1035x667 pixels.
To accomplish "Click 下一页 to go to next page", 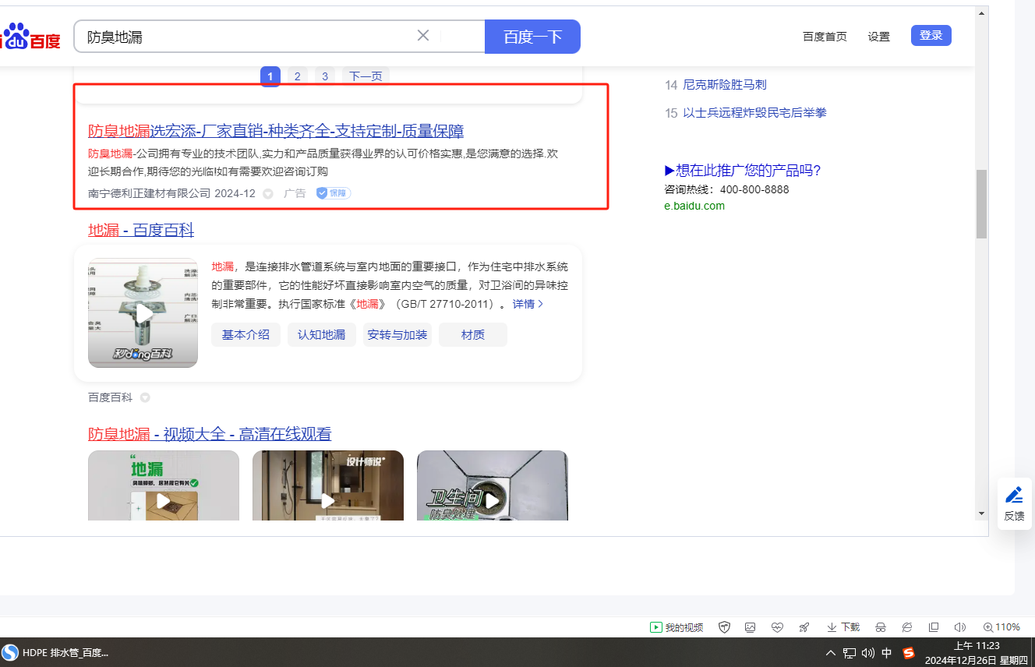I will click(366, 76).
